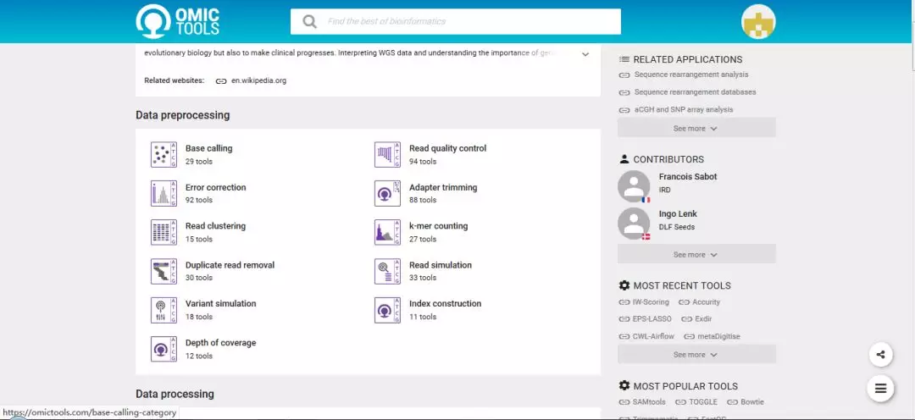Open the Exdir recent tool
915x420 pixels.
(704, 319)
